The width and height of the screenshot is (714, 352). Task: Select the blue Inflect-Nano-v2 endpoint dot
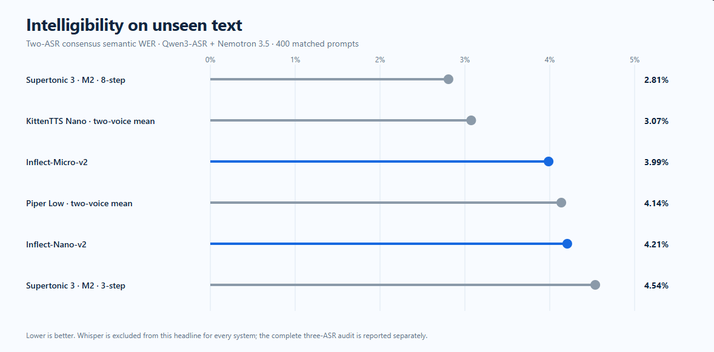(567, 244)
